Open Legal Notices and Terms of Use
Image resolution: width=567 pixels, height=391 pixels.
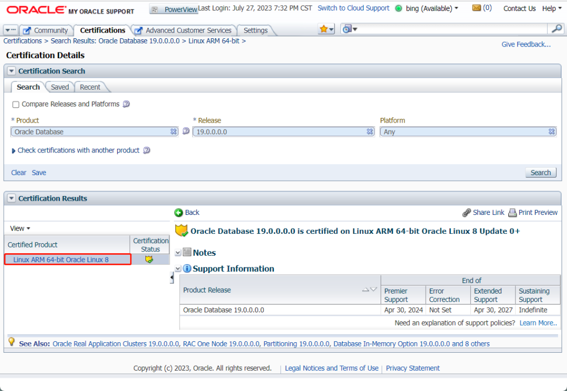tap(332, 368)
